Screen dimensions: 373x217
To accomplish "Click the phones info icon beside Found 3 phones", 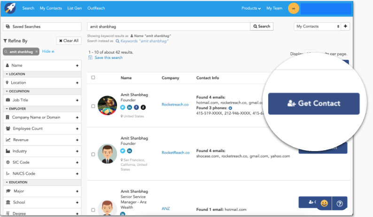I will pyautogui.click(x=230, y=108).
